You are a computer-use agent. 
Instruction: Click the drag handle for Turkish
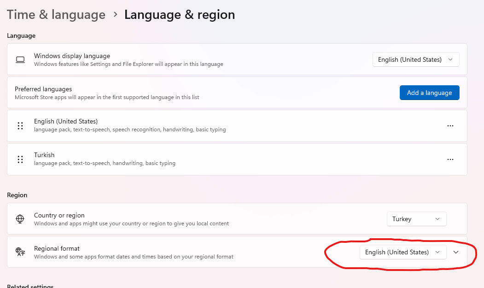pos(20,159)
